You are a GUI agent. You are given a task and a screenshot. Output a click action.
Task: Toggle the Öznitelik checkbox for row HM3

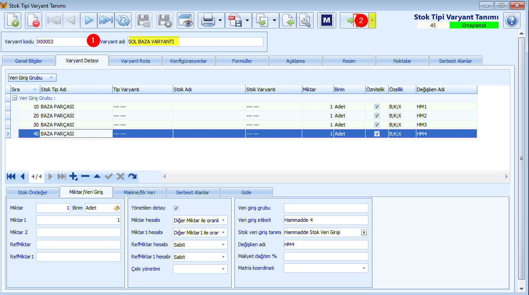377,125
